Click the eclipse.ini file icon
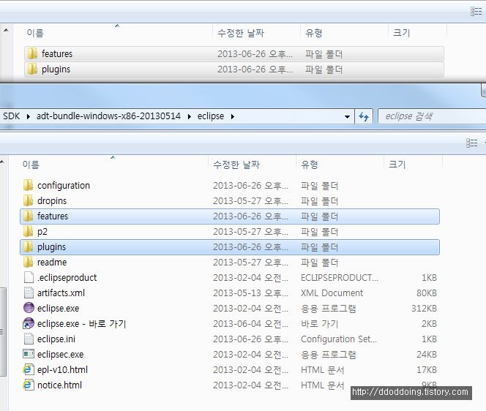Screen dimensions: 486x411 coord(29,339)
